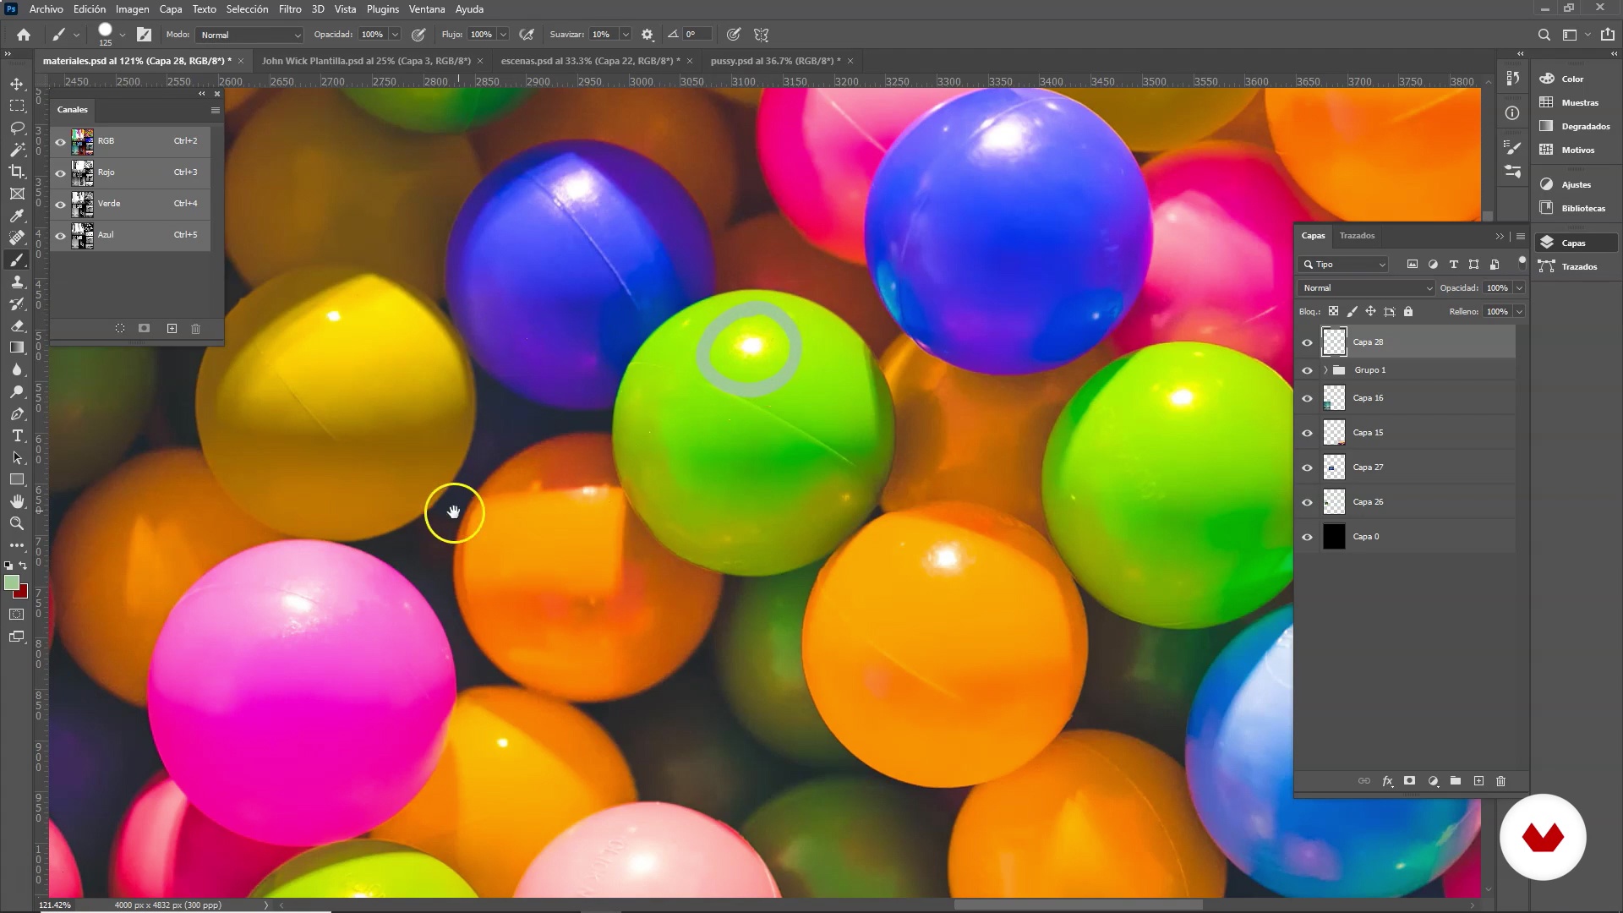The width and height of the screenshot is (1623, 913).
Task: Create a new layer in Capas panel
Action: (x=1478, y=781)
